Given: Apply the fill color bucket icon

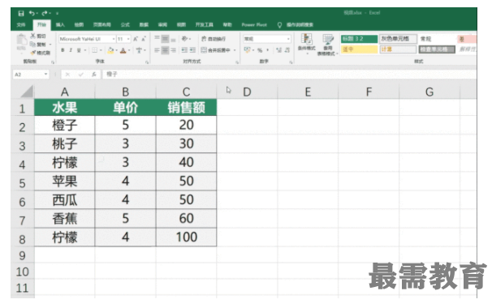Looking at the screenshot, I should pyautogui.click(x=110, y=50).
